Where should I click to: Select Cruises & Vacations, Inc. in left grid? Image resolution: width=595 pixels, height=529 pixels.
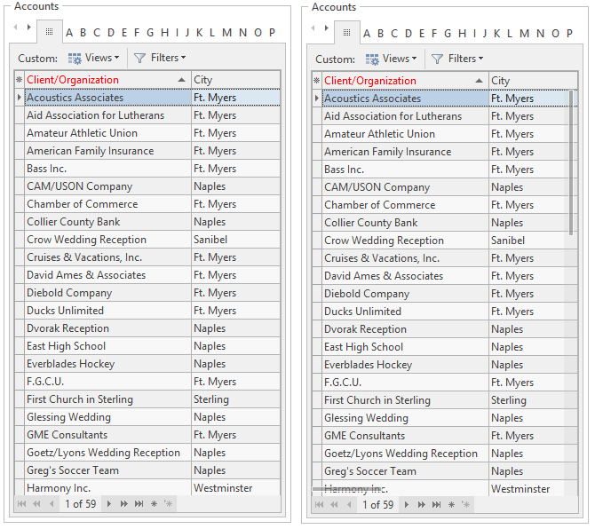click(x=147, y=257)
